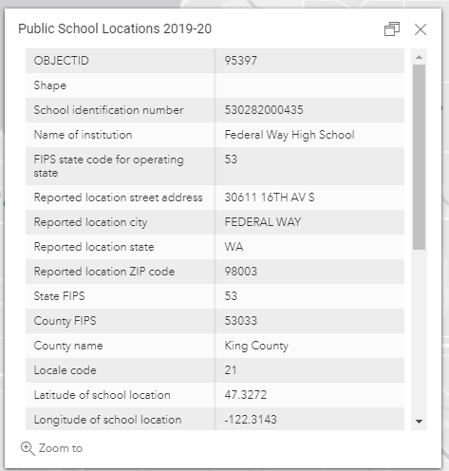Click the Zoom to magnifier icon

point(28,448)
